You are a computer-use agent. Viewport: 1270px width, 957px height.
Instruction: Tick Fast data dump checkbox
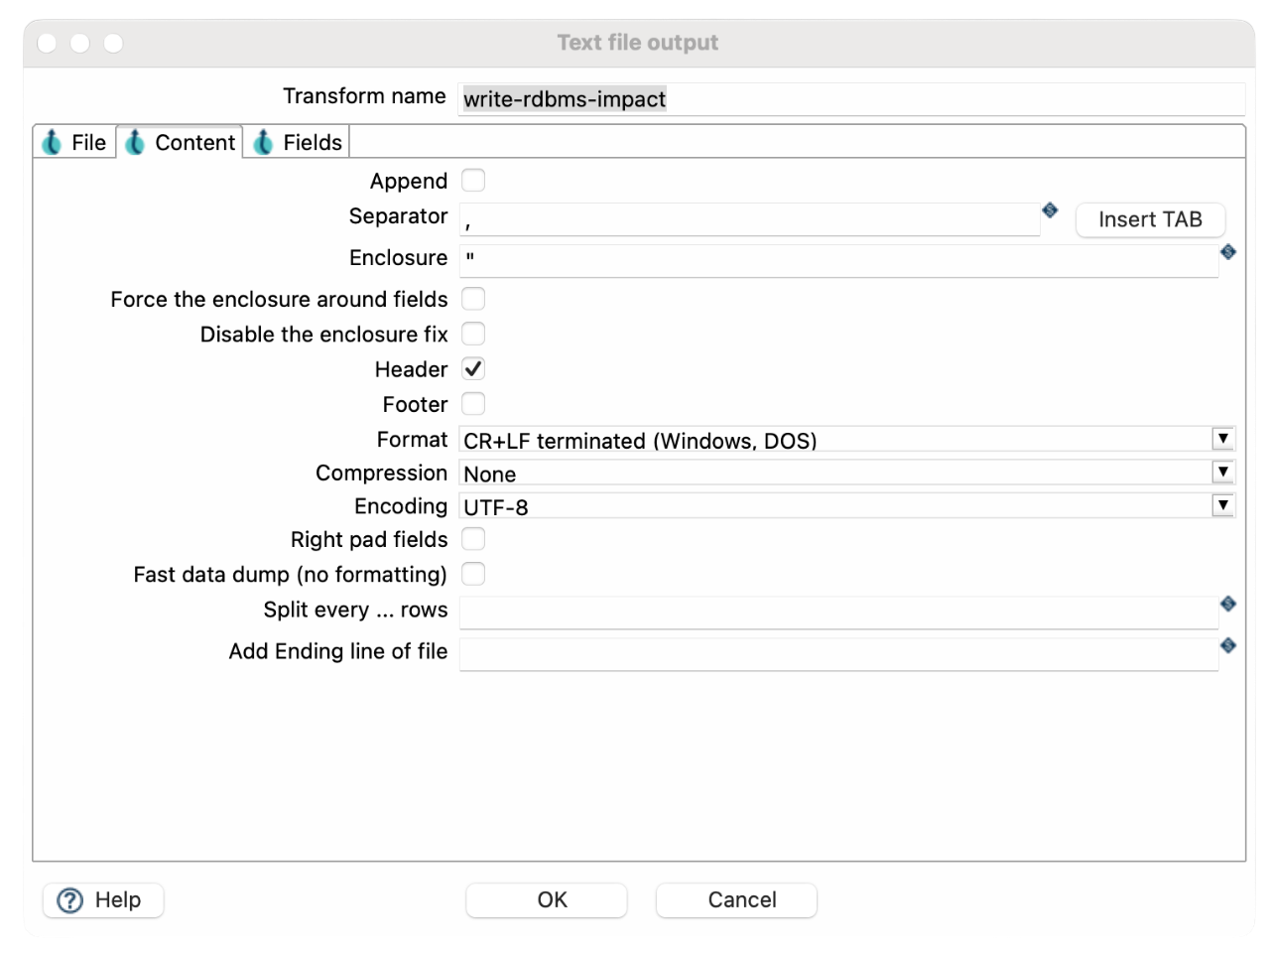(473, 574)
